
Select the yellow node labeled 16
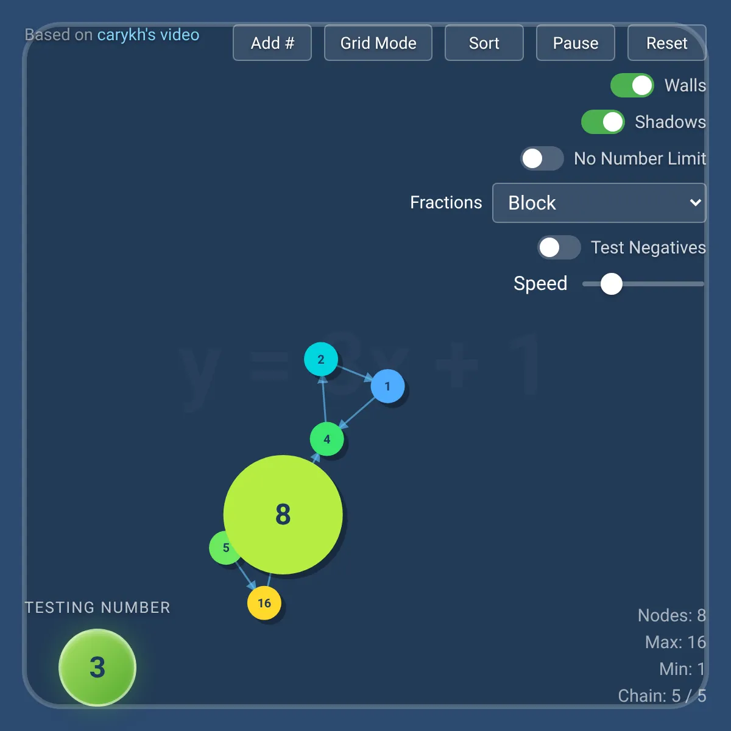tap(264, 603)
